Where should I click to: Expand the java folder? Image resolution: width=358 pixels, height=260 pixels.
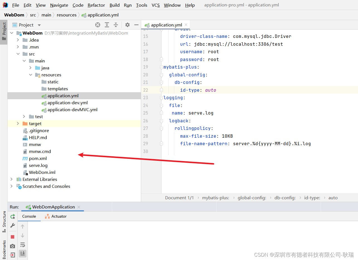coord(31,68)
